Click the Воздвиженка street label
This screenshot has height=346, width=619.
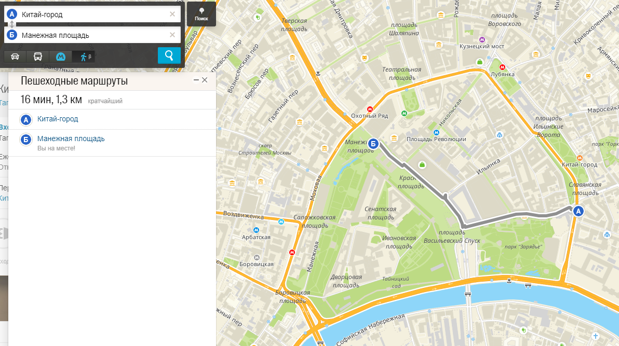pos(243,215)
